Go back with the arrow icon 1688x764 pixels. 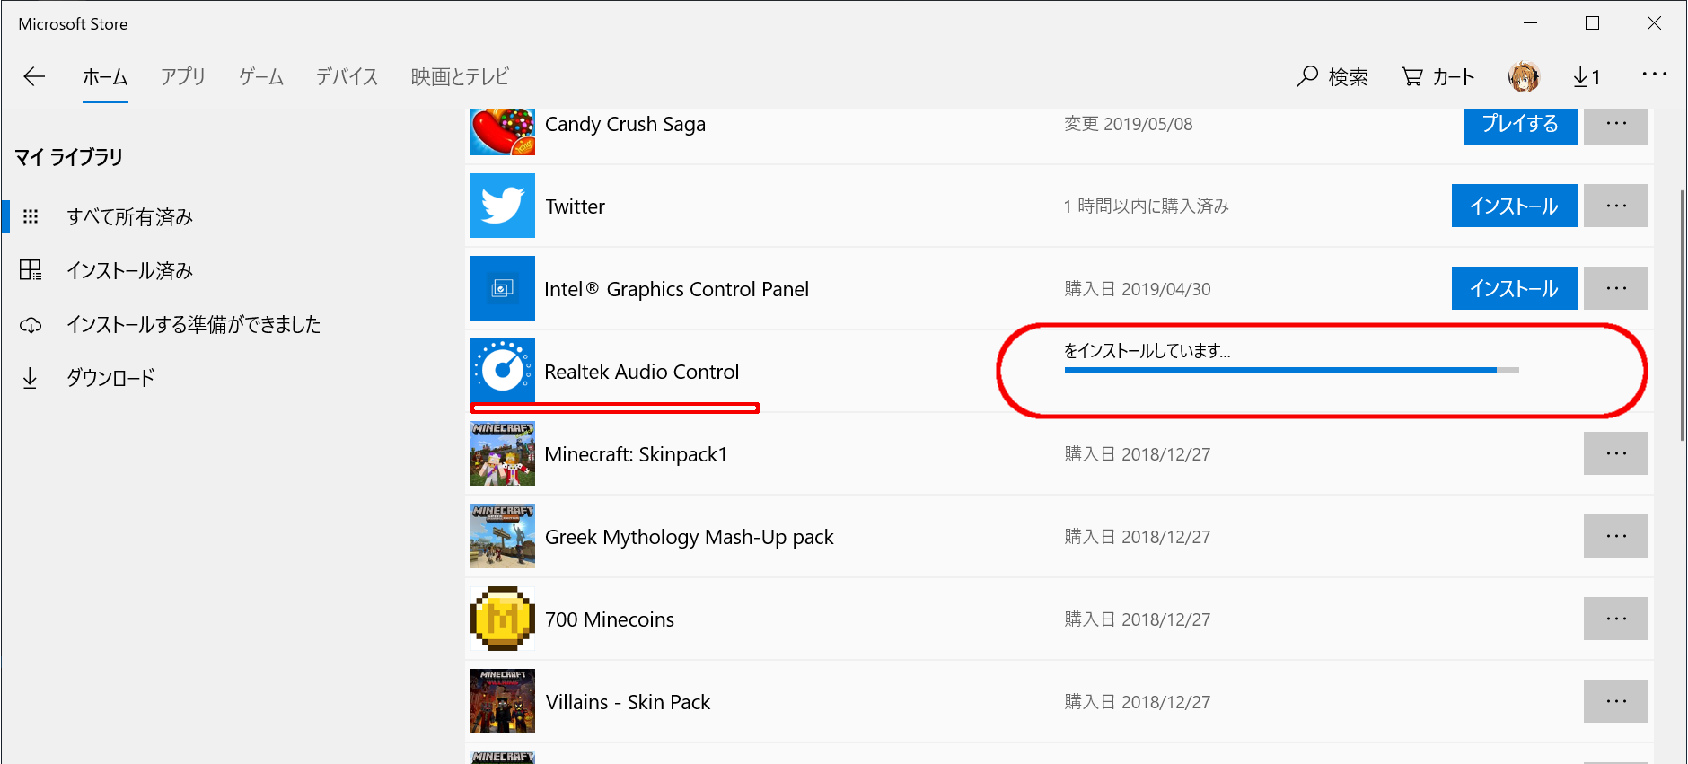pyautogui.click(x=34, y=77)
